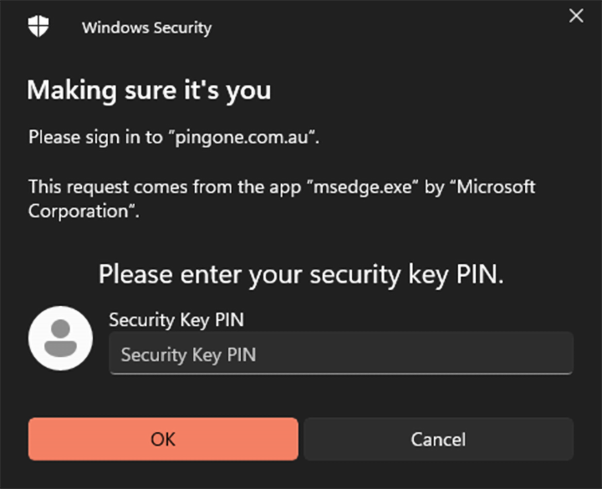Click the user avatar icon

point(60,338)
